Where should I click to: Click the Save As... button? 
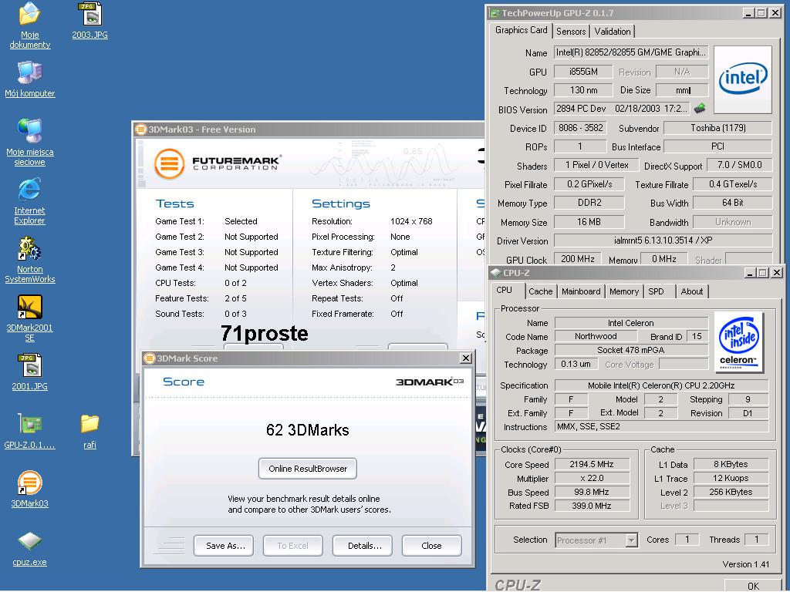tap(224, 546)
